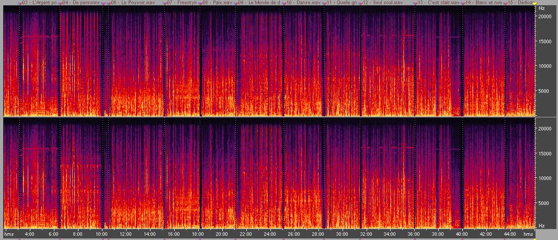This screenshot has width=558, height=240.
Task: Click the 40:00 time ruler label
Action: tap(462, 234)
